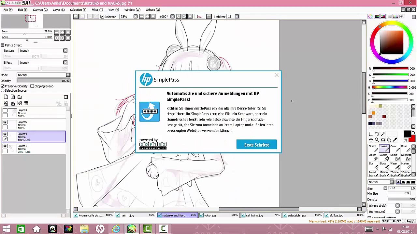Adjust the brush Density slider
Viewport: 417px width, 234px height.
coord(402,199)
